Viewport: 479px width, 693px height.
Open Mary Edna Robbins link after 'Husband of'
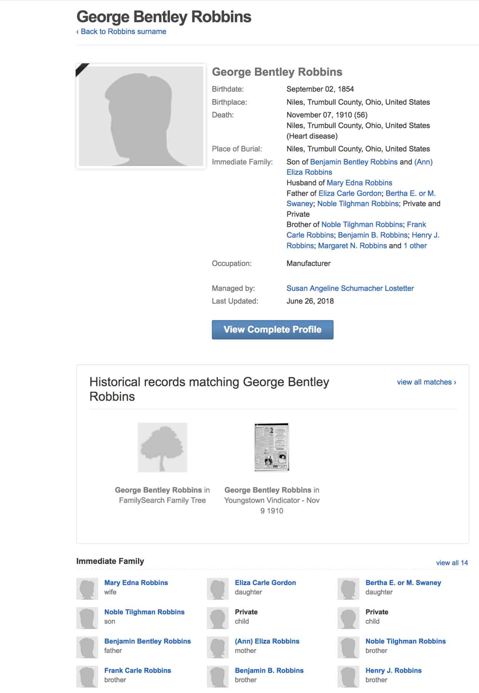point(359,183)
